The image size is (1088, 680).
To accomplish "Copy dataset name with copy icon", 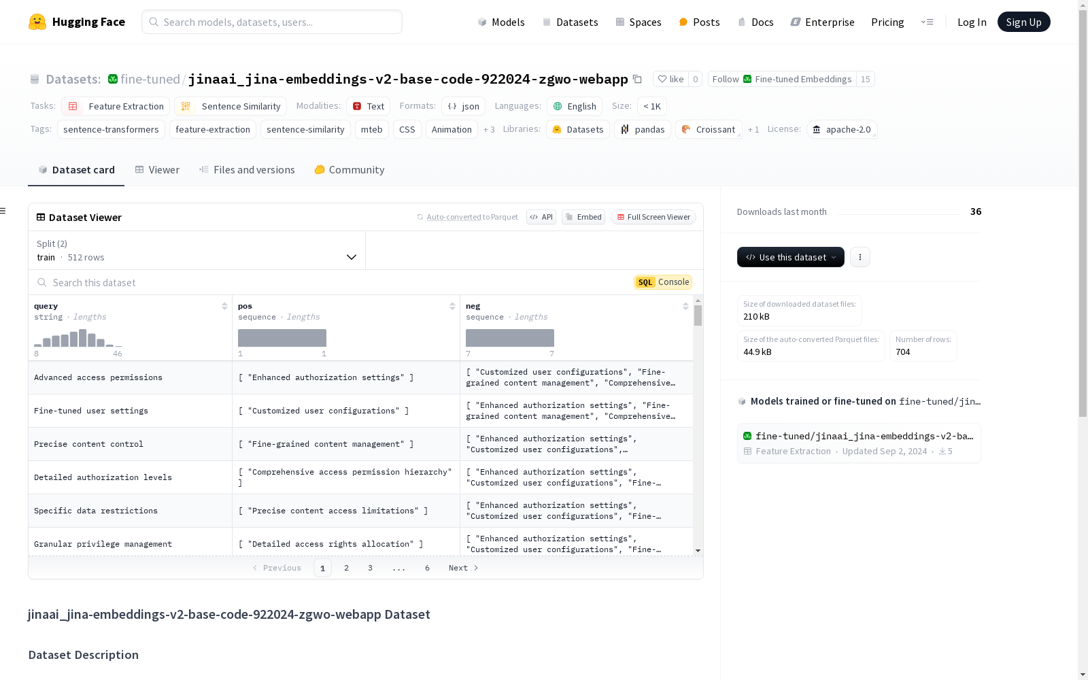I will coord(637,79).
